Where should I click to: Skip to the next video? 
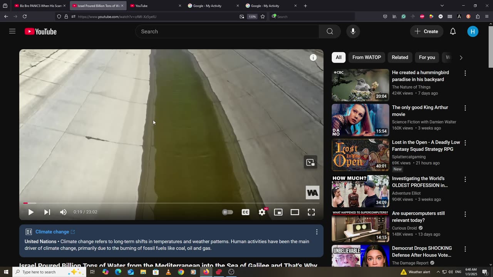point(47,212)
